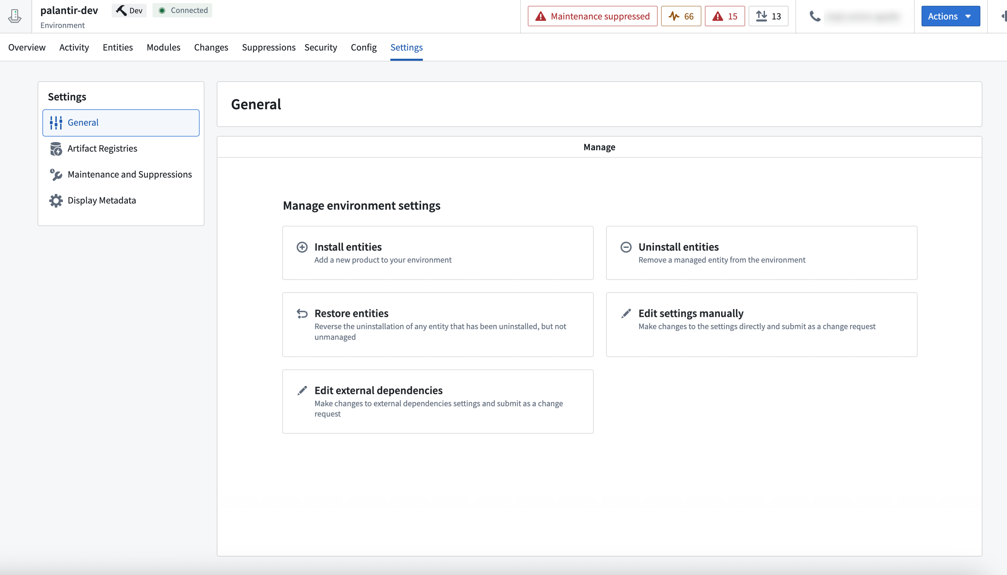Click the phone icon in header

pyautogui.click(x=815, y=16)
